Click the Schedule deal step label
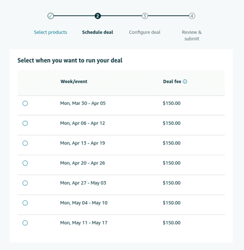Viewport: 244px width, 250px height. [97, 32]
